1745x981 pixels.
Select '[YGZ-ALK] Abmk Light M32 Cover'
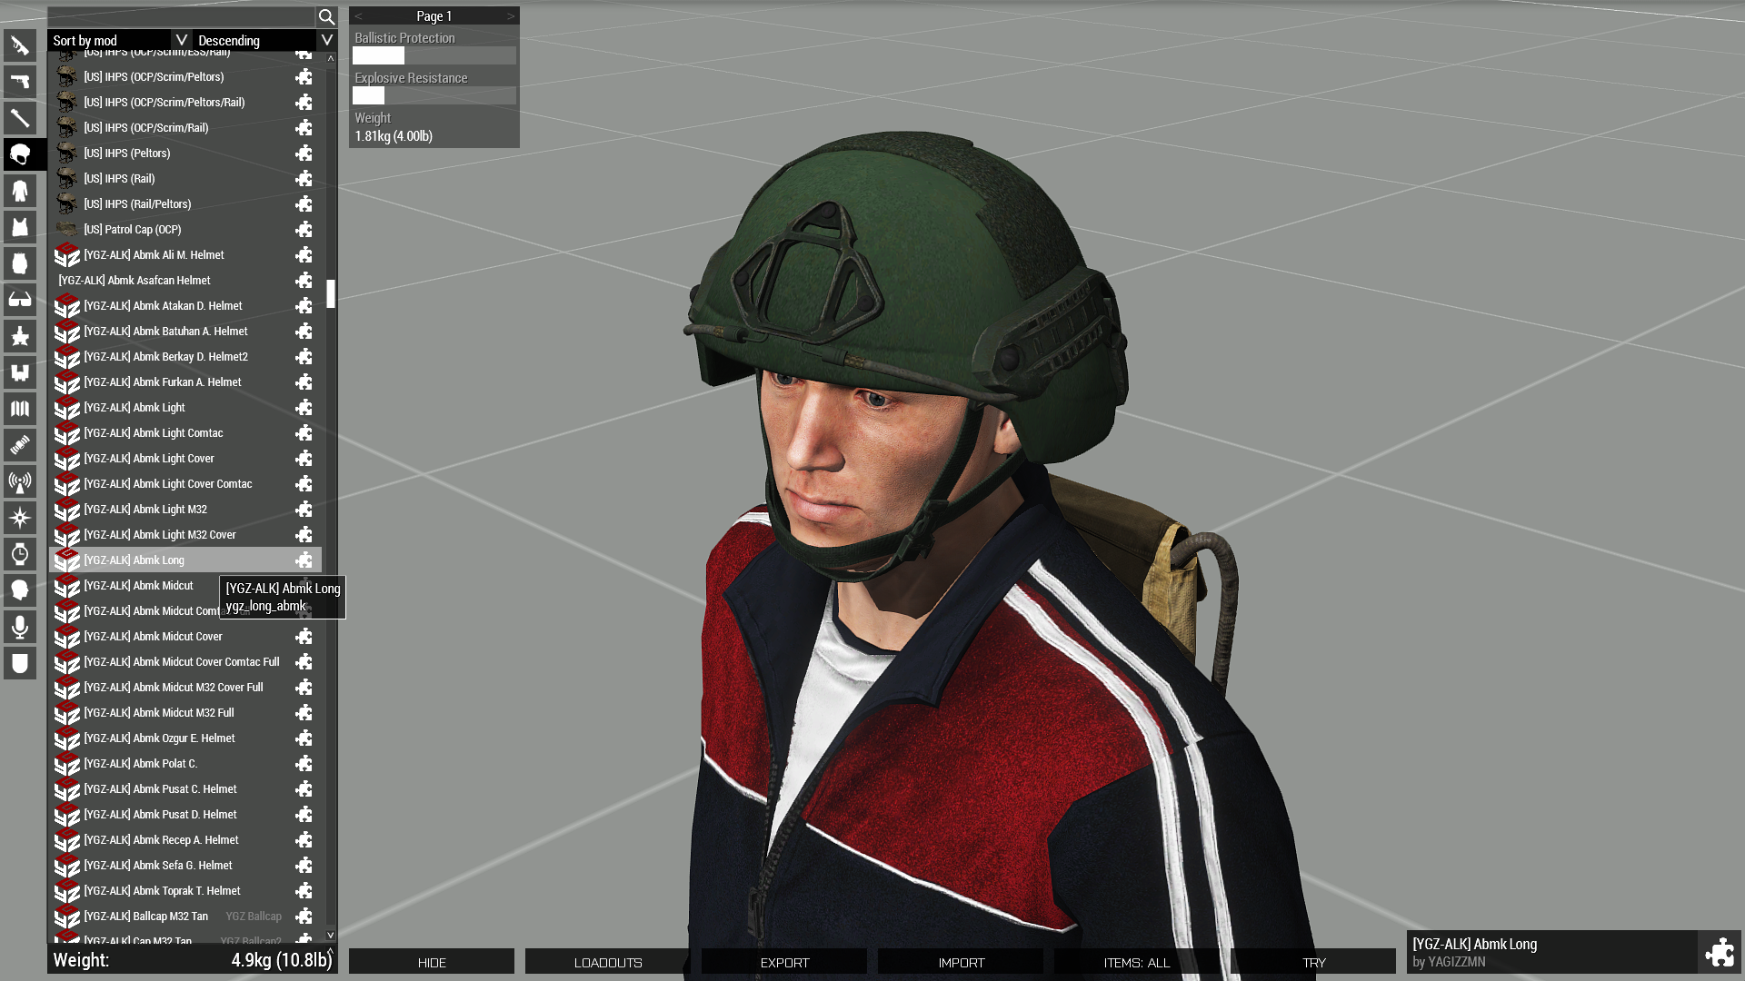[185, 535]
